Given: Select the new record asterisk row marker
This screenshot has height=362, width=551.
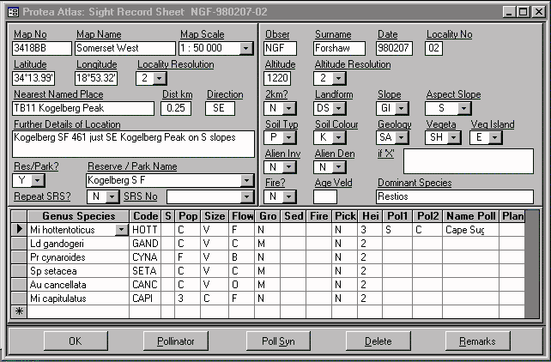Looking at the screenshot, I should point(18,311).
